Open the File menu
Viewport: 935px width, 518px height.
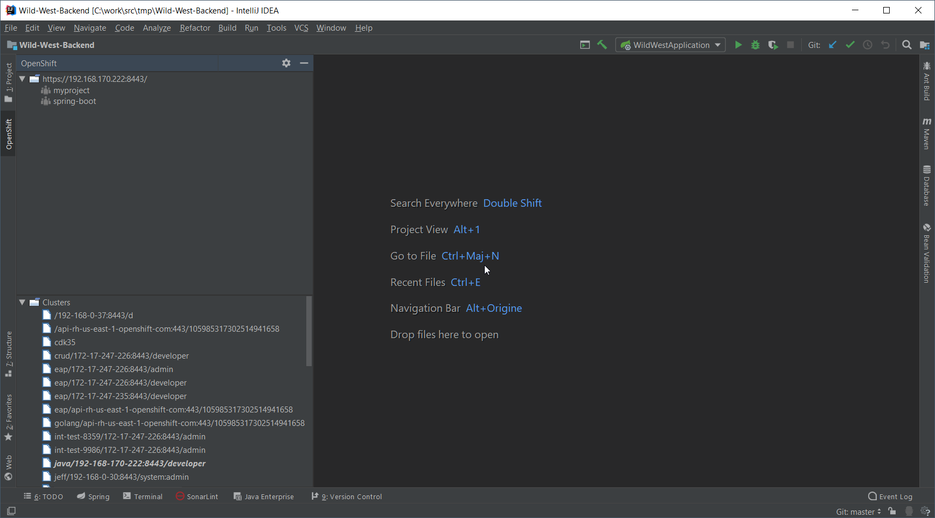tap(11, 28)
